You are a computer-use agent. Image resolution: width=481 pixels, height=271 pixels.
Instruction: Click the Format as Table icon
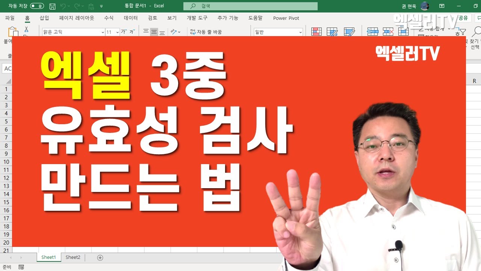click(332, 32)
